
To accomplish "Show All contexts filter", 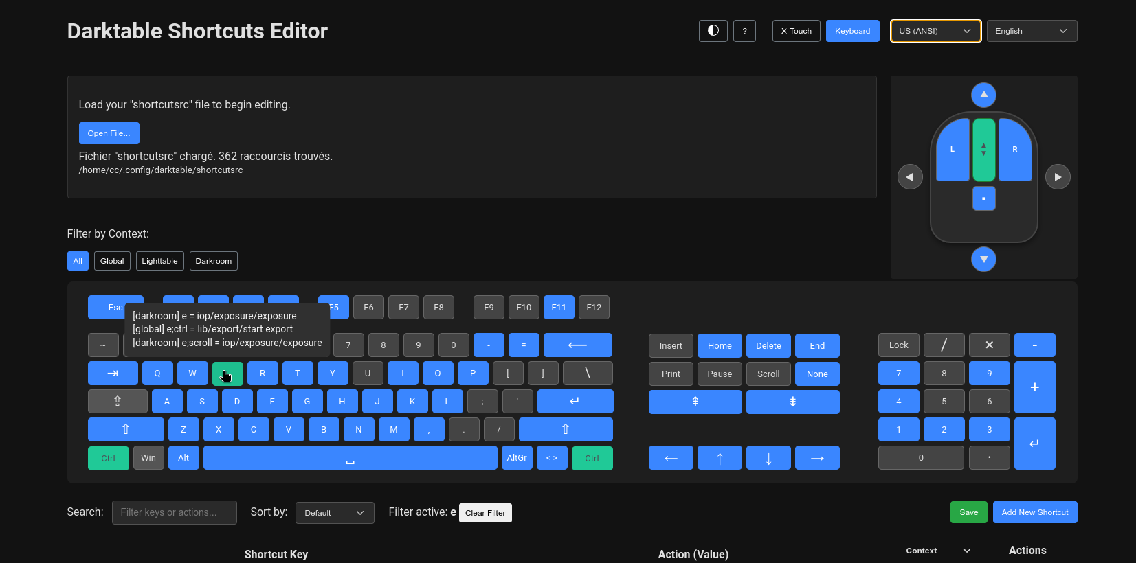I will [x=78, y=261].
